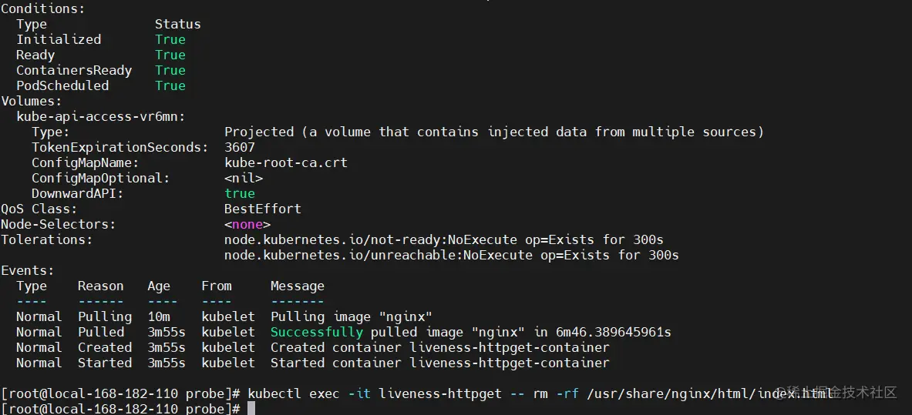
Task: Click the 'Events:' section heading
Action: (x=27, y=270)
